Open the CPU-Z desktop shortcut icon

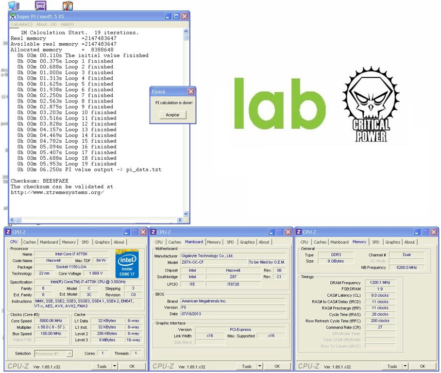[40, 6]
